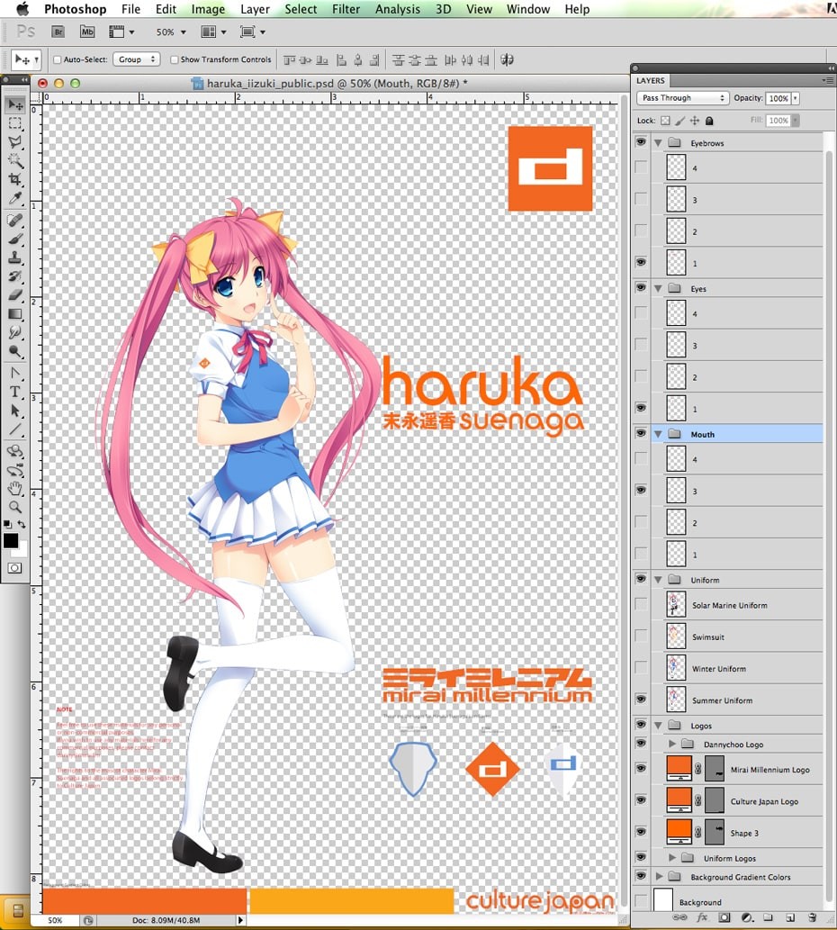Open the Layer menu
The image size is (837, 930).
point(255,9)
